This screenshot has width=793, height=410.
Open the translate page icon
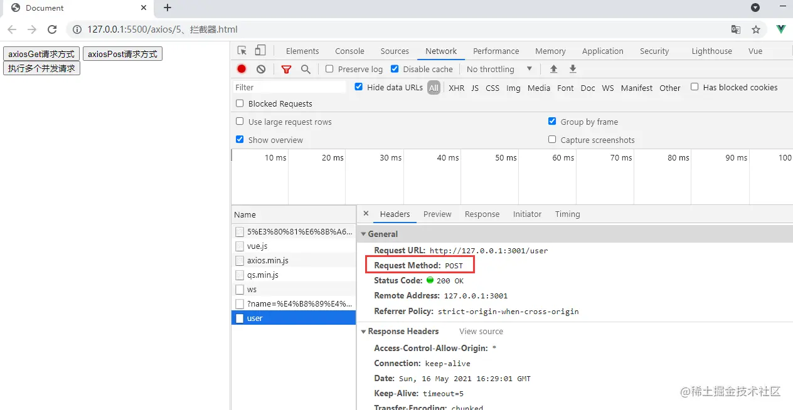tap(736, 29)
